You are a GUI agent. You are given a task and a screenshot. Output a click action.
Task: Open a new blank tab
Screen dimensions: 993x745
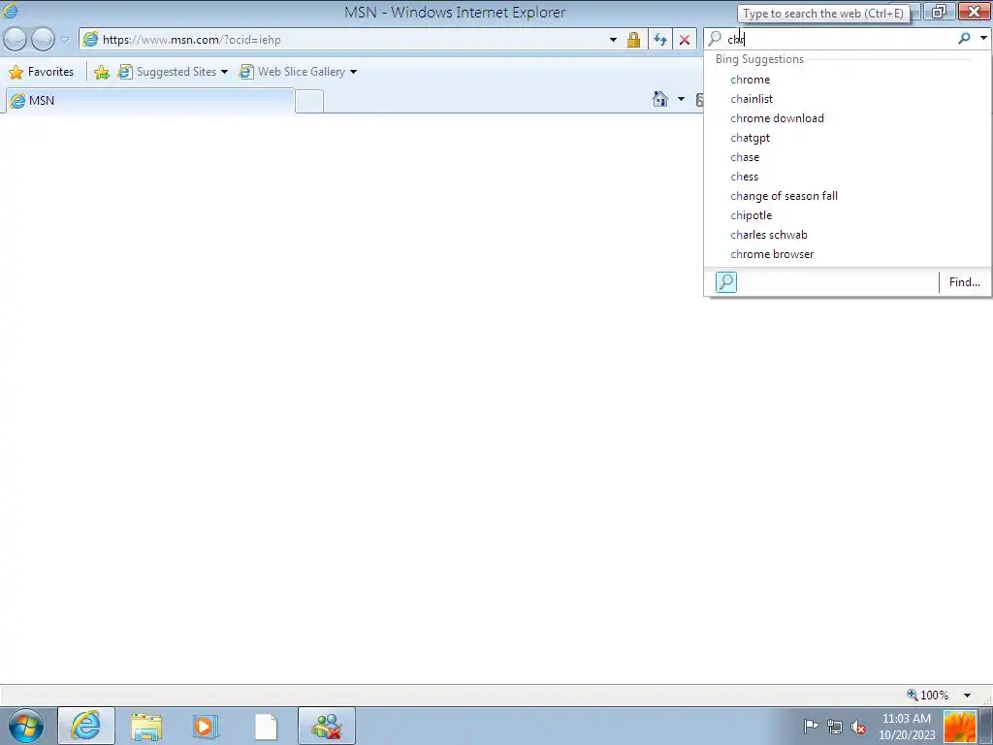pos(309,101)
